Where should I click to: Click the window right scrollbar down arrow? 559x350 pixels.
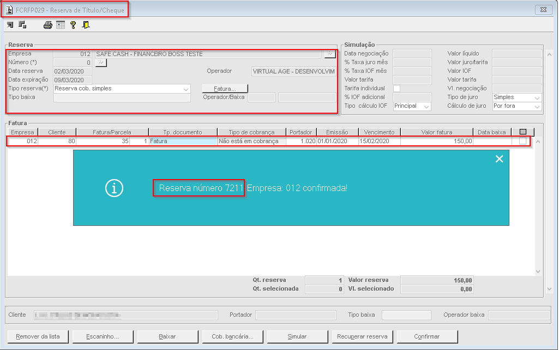coord(549,289)
